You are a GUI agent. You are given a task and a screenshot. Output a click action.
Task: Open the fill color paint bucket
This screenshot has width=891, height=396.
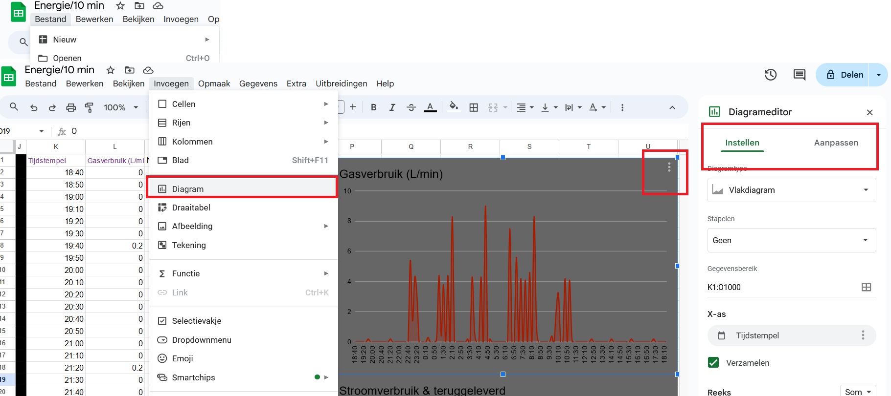pyautogui.click(x=454, y=107)
